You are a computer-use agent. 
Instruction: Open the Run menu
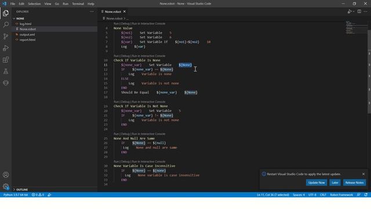[66, 4]
